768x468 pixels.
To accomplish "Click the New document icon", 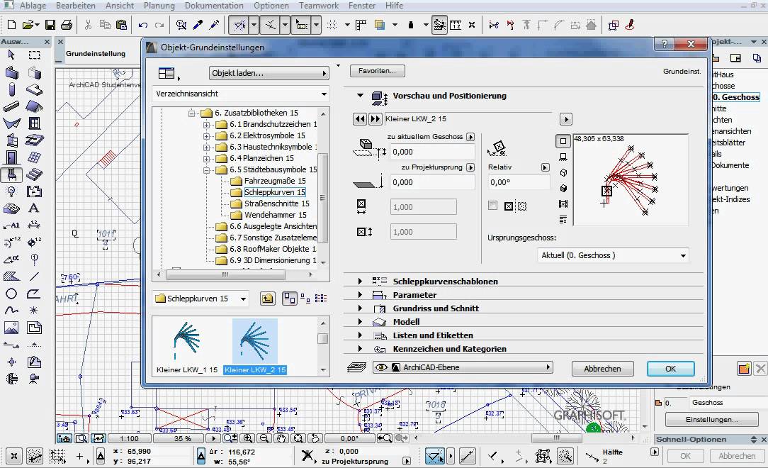I will coord(12,25).
